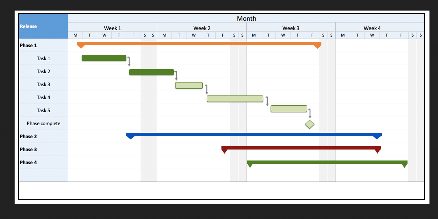Click the Phase complete row label
The height and width of the screenshot is (219, 438).
[x=43, y=123]
